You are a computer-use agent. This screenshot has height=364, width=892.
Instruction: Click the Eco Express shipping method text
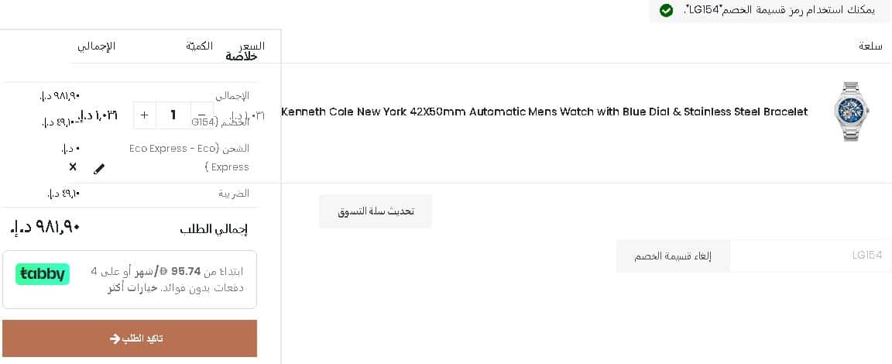(189, 157)
